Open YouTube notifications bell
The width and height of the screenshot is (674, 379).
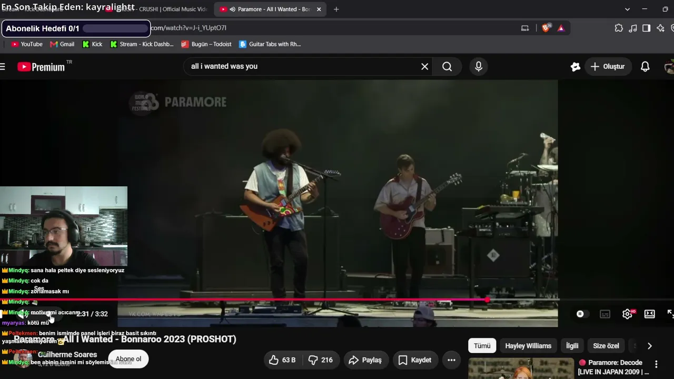pyautogui.click(x=645, y=66)
